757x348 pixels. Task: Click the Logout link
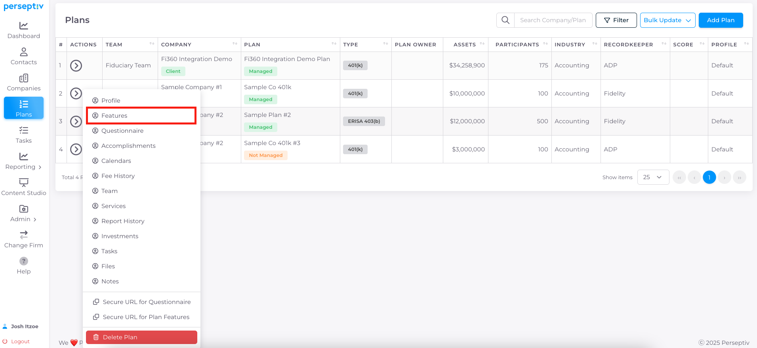(20, 341)
